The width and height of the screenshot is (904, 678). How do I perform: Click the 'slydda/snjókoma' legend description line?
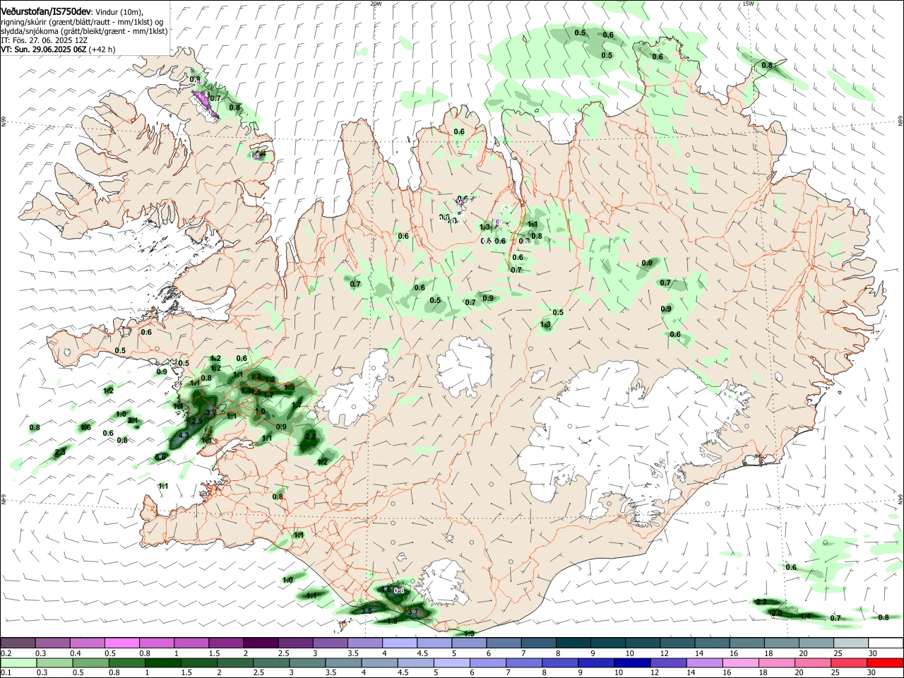[84, 31]
